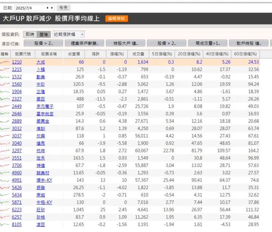The image size is (272, 232).
Task: Sort by 股票代號 column header
Action: (x=23, y=54)
